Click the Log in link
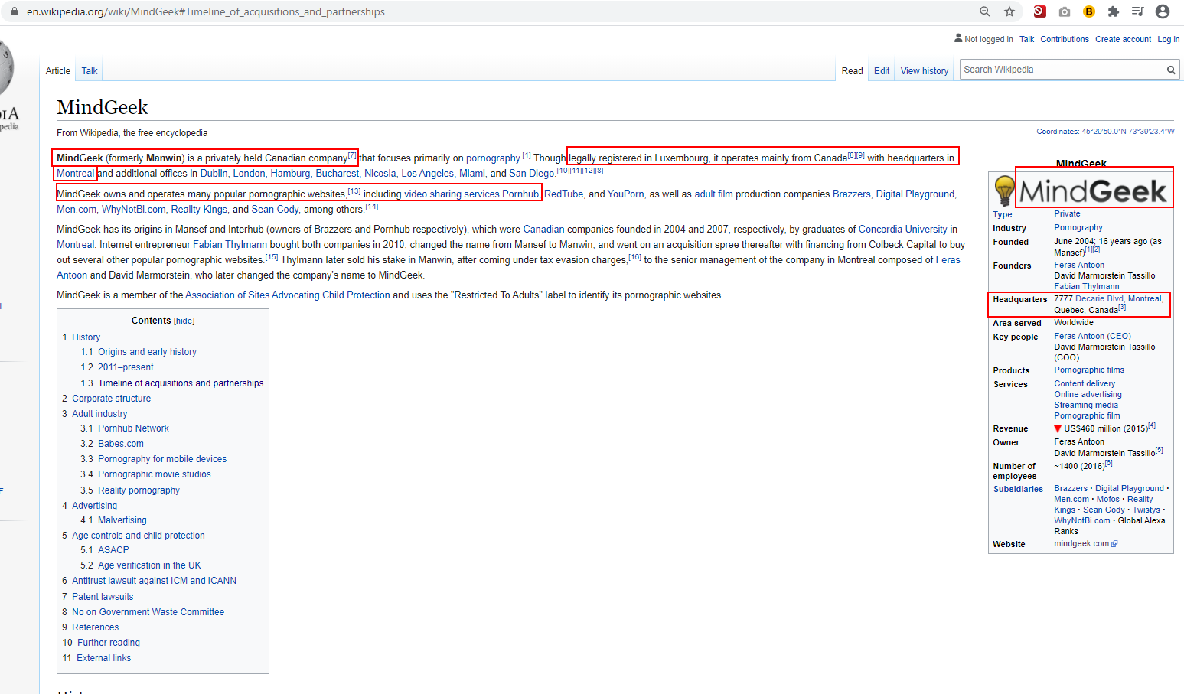 pos(1168,39)
